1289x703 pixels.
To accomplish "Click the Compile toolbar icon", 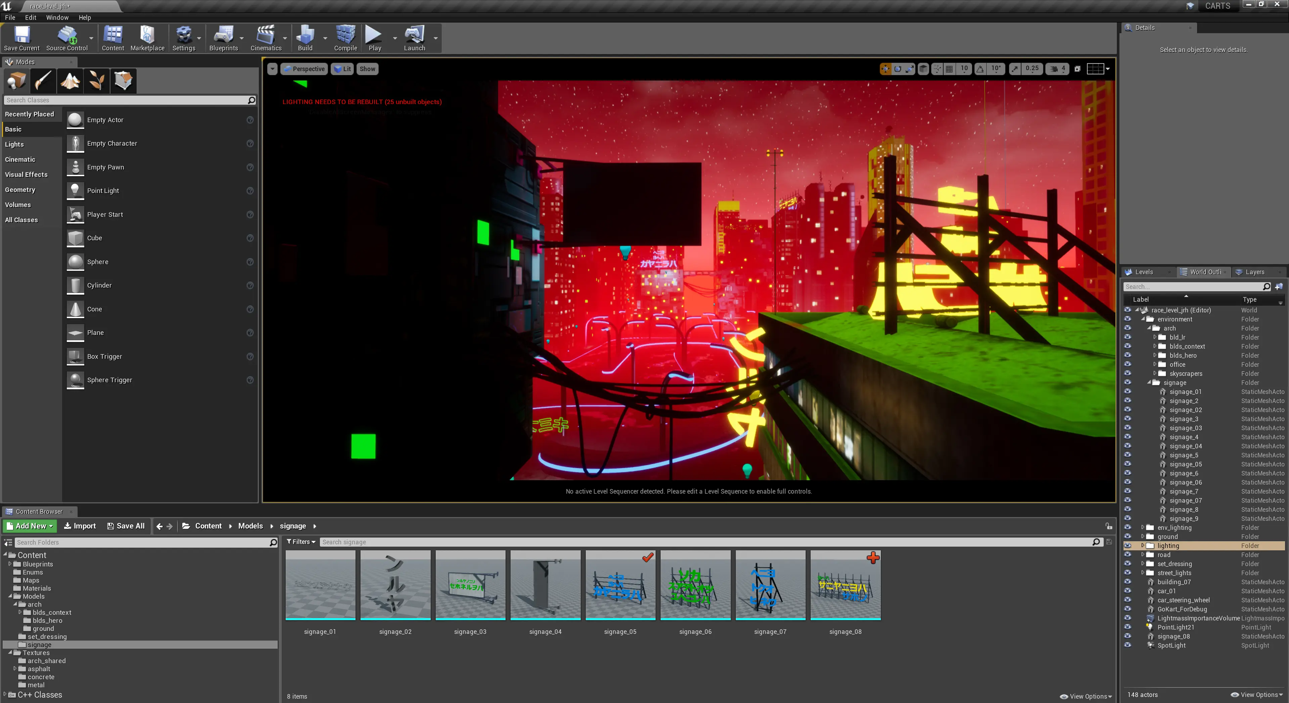I will [x=345, y=35].
